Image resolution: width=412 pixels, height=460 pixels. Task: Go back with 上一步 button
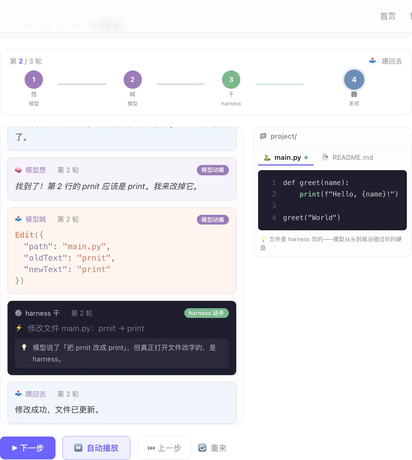point(164,448)
